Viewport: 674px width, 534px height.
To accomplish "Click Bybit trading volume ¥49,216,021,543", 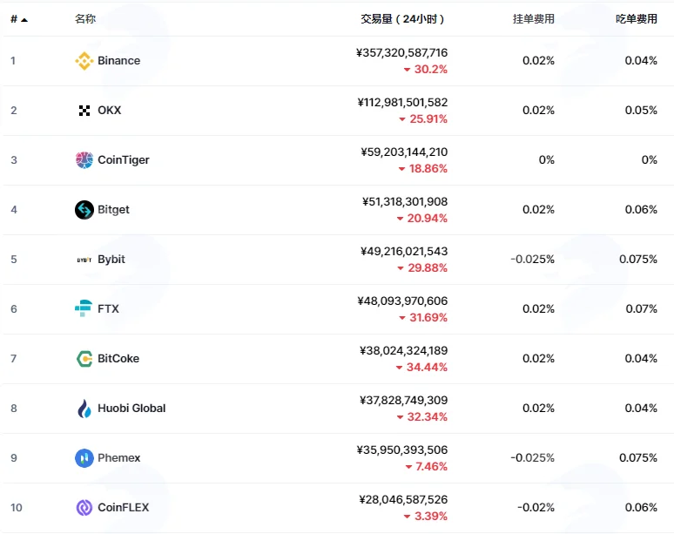I will (404, 252).
